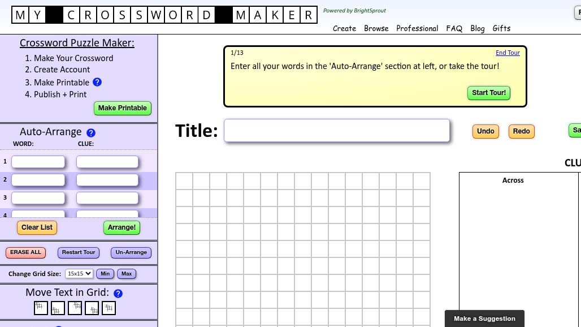Click help icon next to Move Text in Grid
This screenshot has height=327, width=581.
(x=118, y=294)
